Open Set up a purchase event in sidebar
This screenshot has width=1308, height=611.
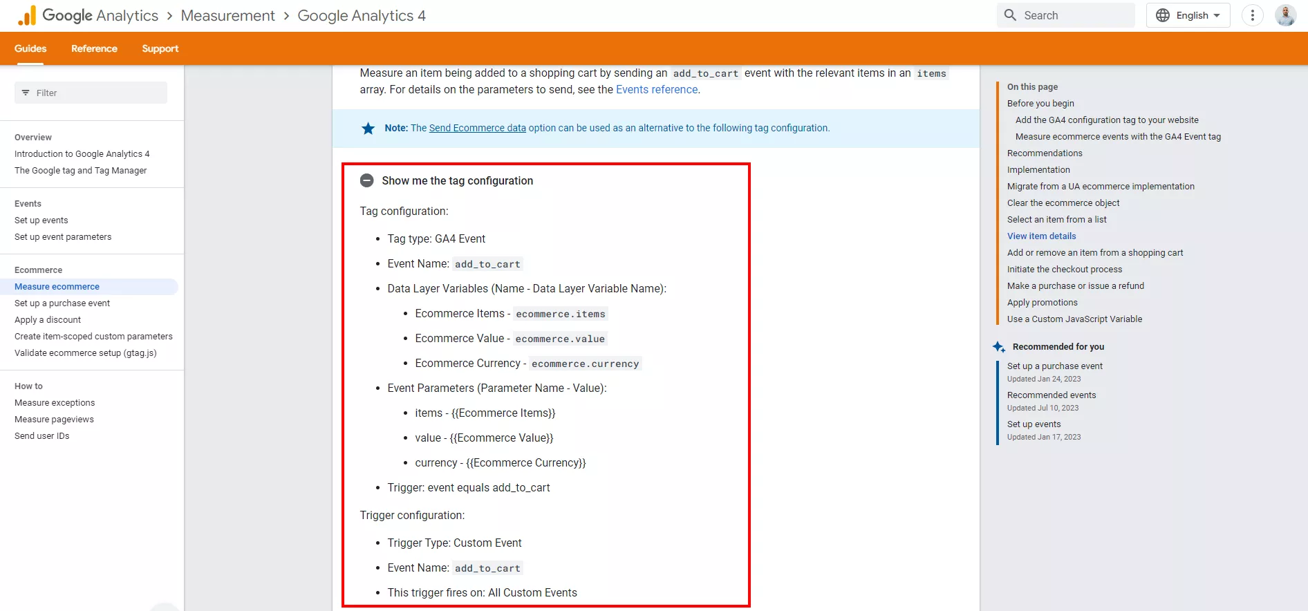point(62,303)
